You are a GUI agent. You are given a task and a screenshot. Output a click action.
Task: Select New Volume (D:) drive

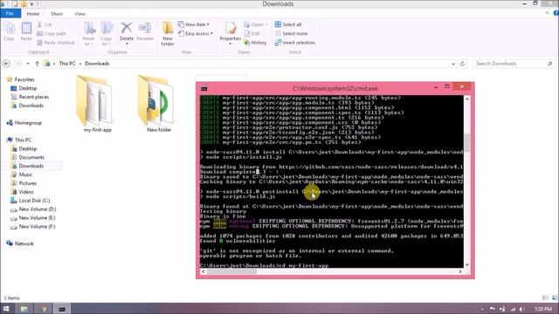coord(37,209)
